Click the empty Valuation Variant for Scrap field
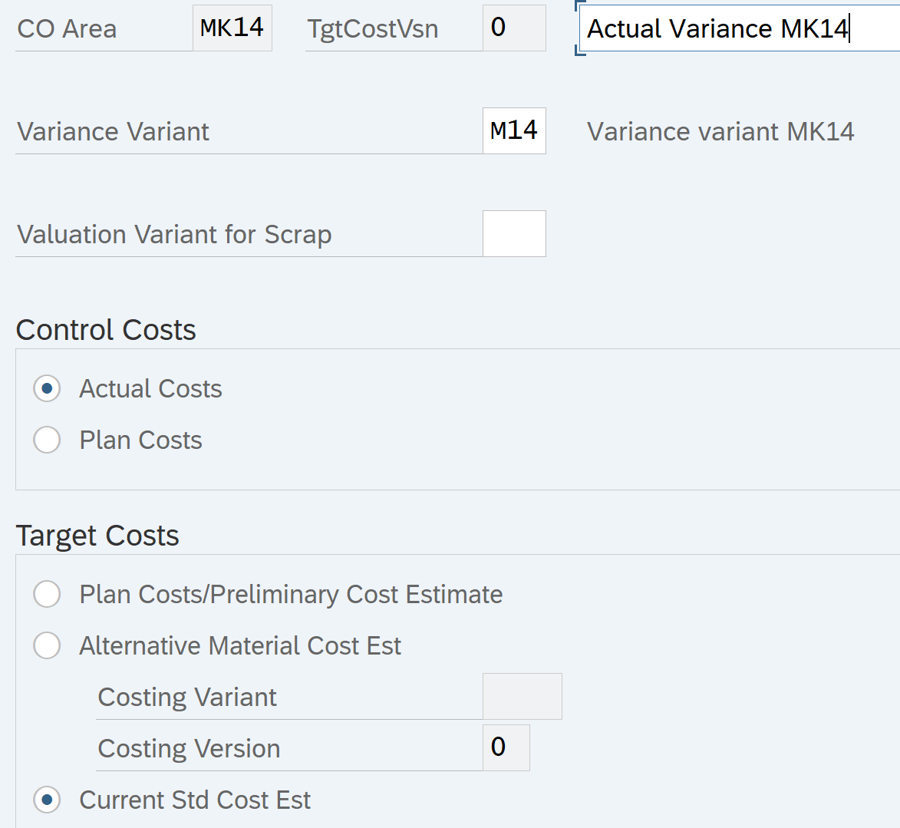Image resolution: width=900 pixels, height=828 pixels. [x=514, y=234]
